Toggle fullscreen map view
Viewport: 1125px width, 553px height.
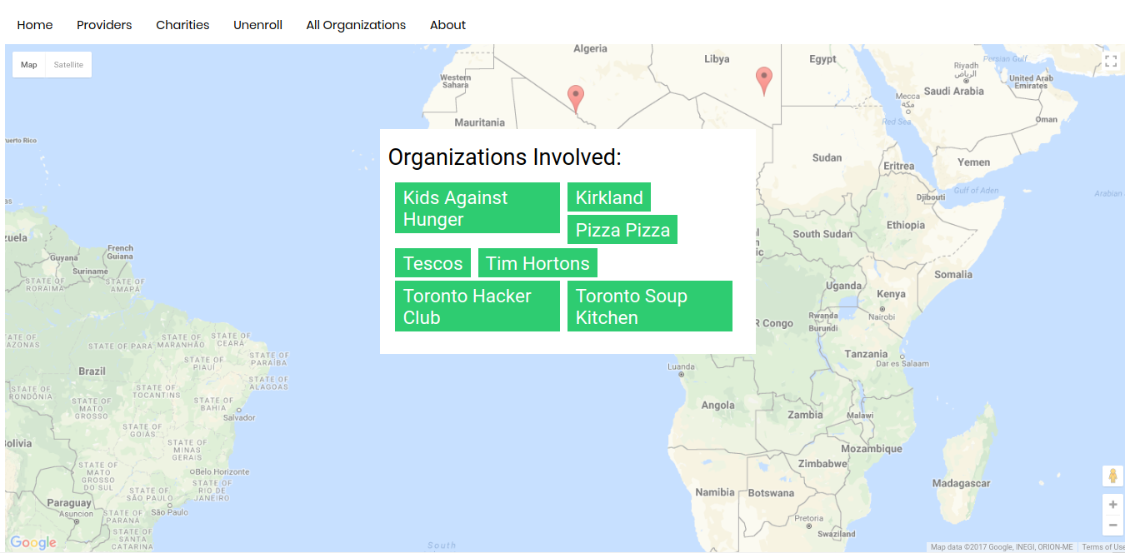pyautogui.click(x=1110, y=61)
